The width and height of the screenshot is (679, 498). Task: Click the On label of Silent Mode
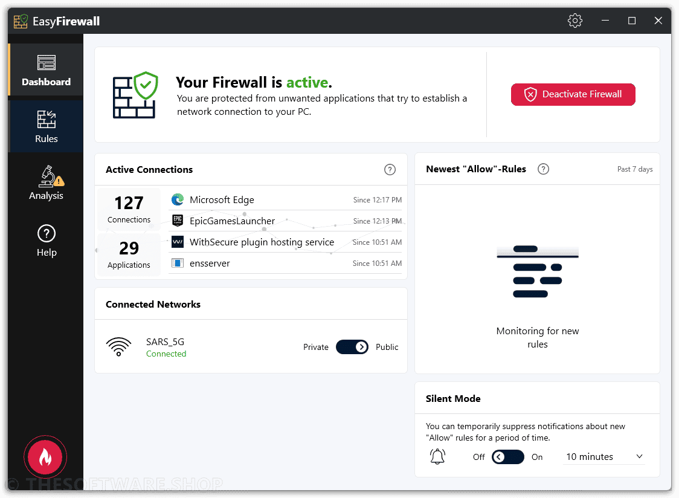point(537,457)
